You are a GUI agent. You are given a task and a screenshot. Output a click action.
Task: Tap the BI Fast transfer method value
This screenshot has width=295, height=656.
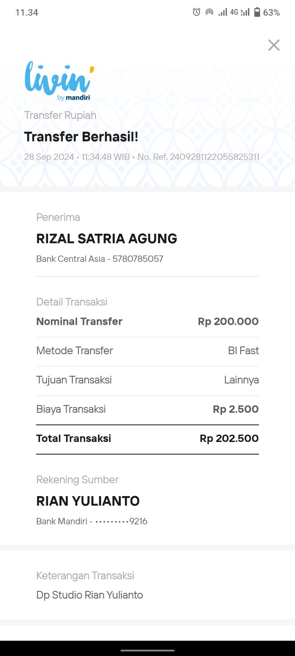click(243, 351)
